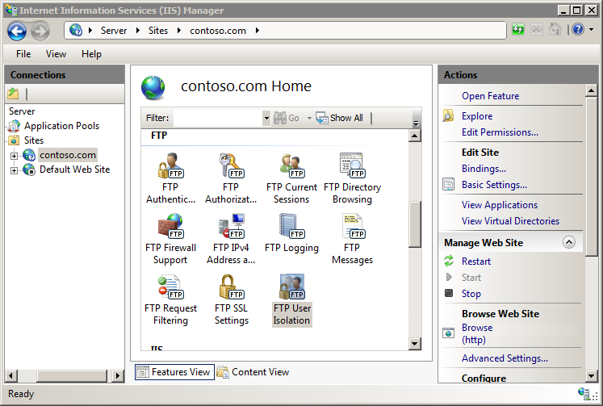Click the Go filter button

pyautogui.click(x=287, y=118)
